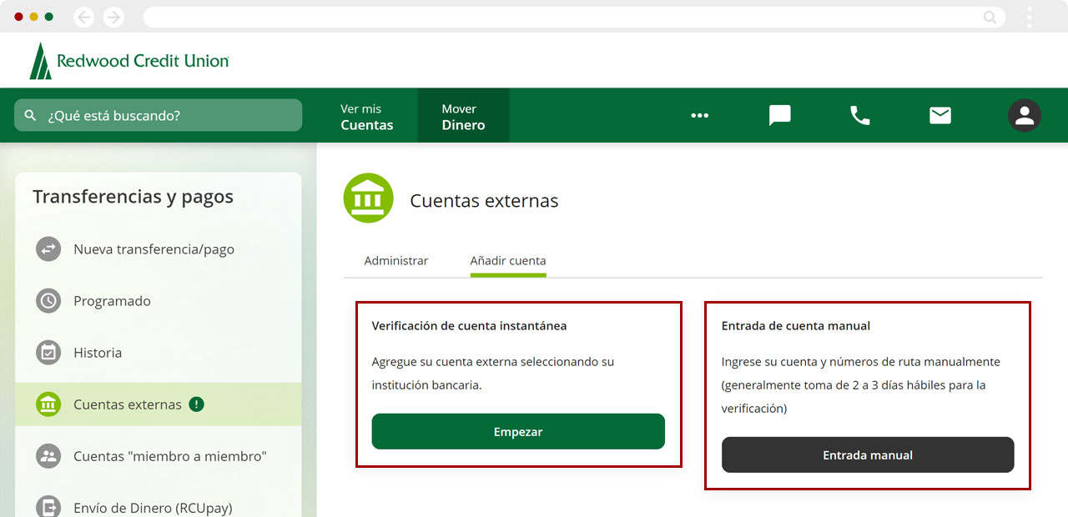Click the Programado clock icon
The width and height of the screenshot is (1068, 517).
pyautogui.click(x=48, y=301)
